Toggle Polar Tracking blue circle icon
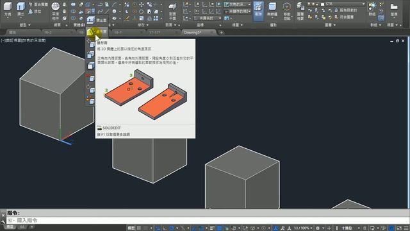410x231 pixels. coord(172,228)
